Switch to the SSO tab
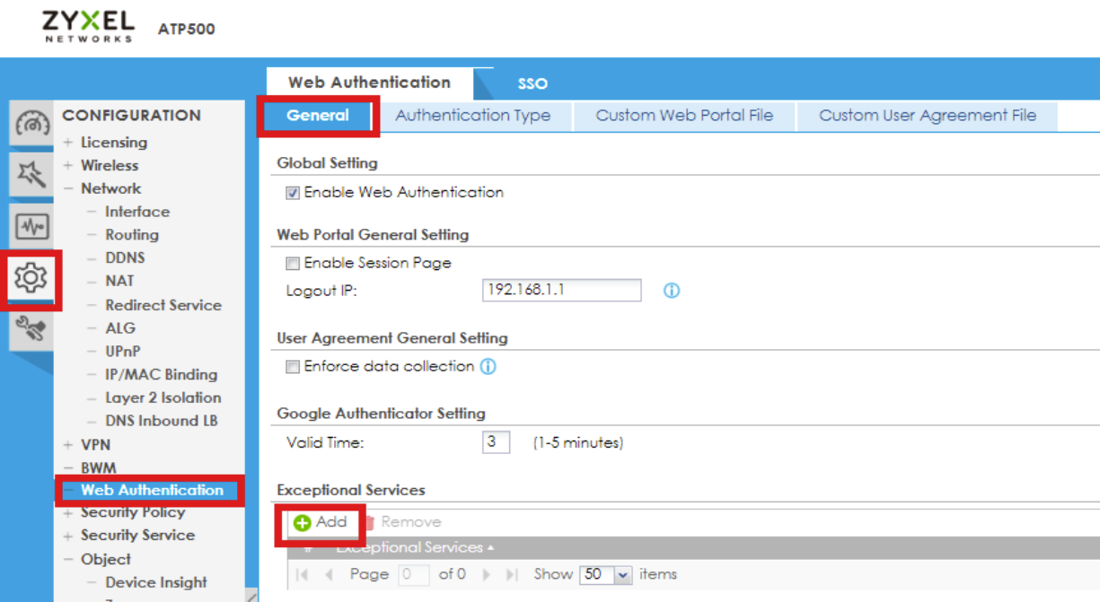This screenshot has height=602, width=1100. pos(532,83)
